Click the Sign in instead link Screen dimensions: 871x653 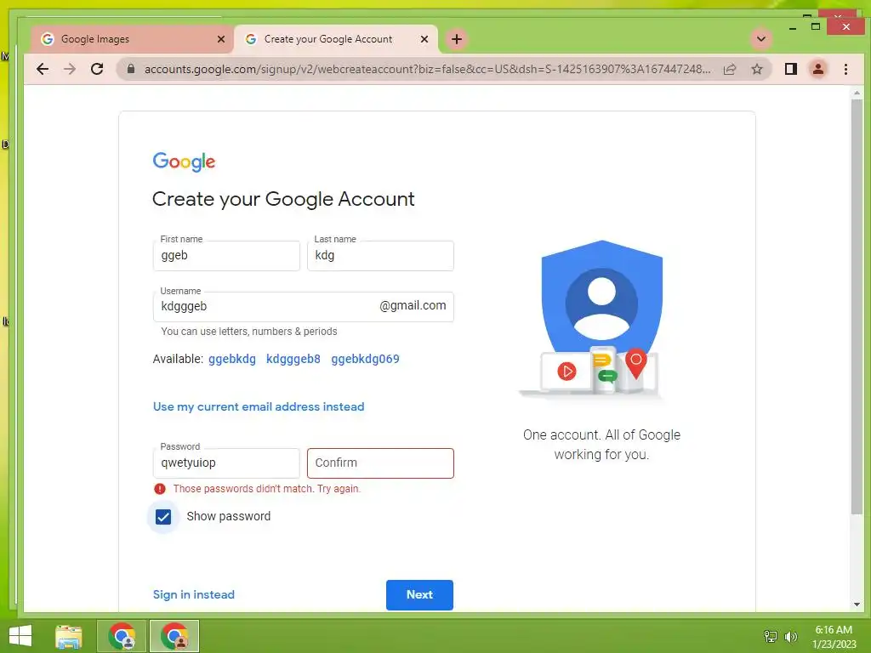point(193,594)
